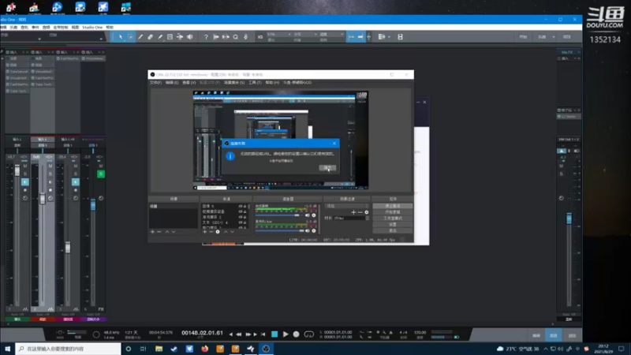Select the Range tool in Studio One toolbar
The image size is (631, 355).
click(x=131, y=37)
